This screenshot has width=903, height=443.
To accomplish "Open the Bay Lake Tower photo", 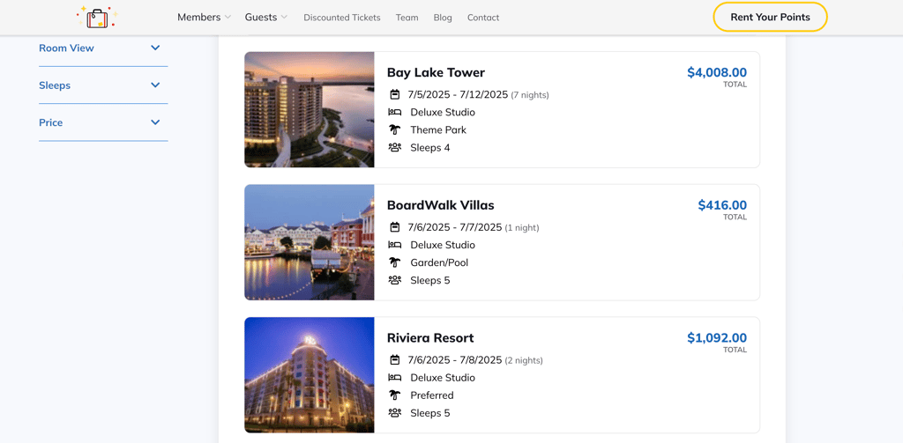I will coord(310,109).
